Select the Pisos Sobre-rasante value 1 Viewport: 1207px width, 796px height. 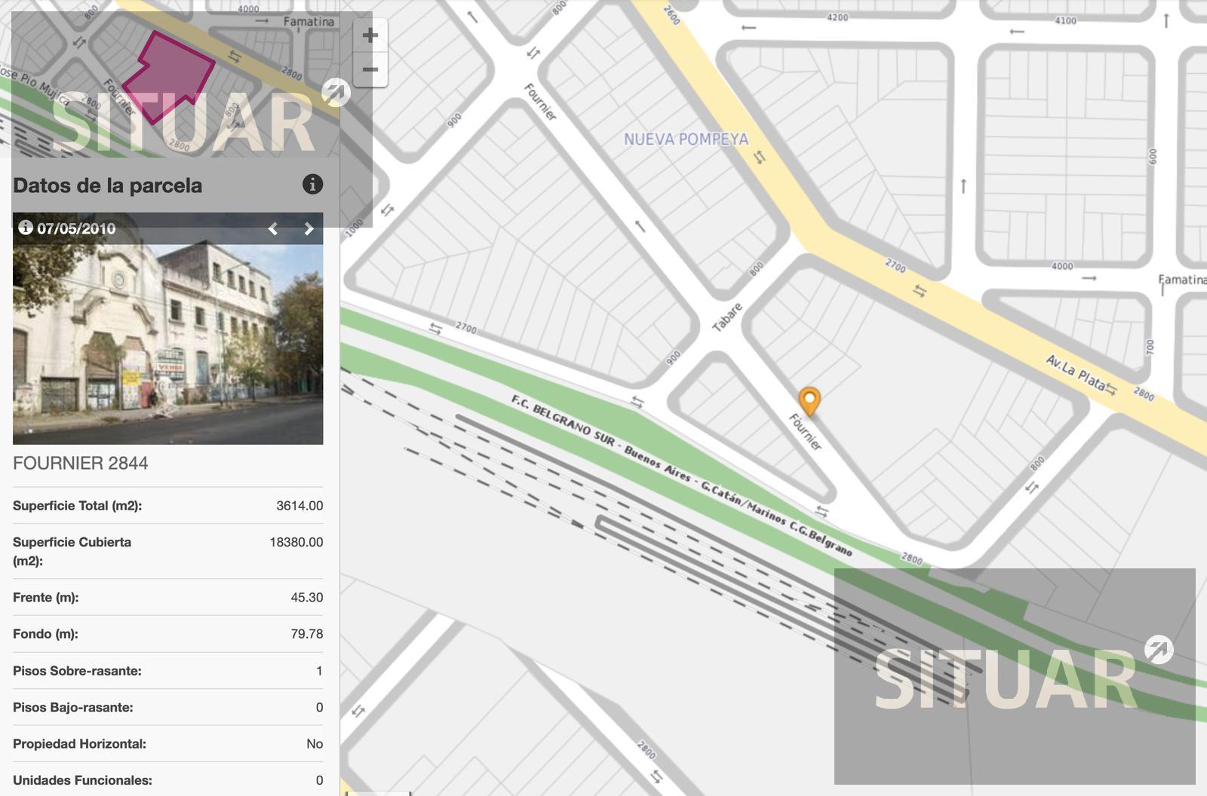319,671
